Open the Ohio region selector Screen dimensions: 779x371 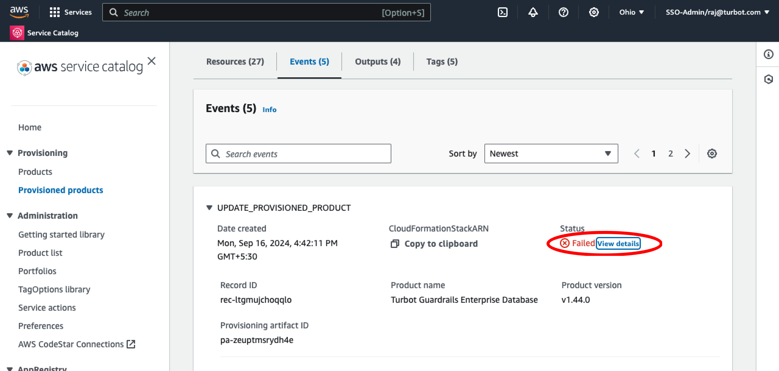coord(631,12)
